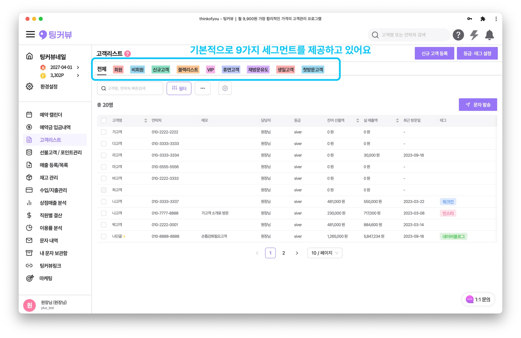Tick the checkbox for 가고객 row

(104, 132)
